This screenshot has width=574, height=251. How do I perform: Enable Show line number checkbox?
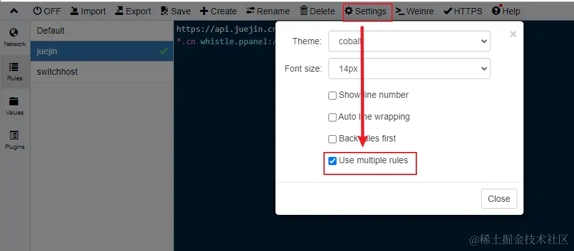pos(332,95)
